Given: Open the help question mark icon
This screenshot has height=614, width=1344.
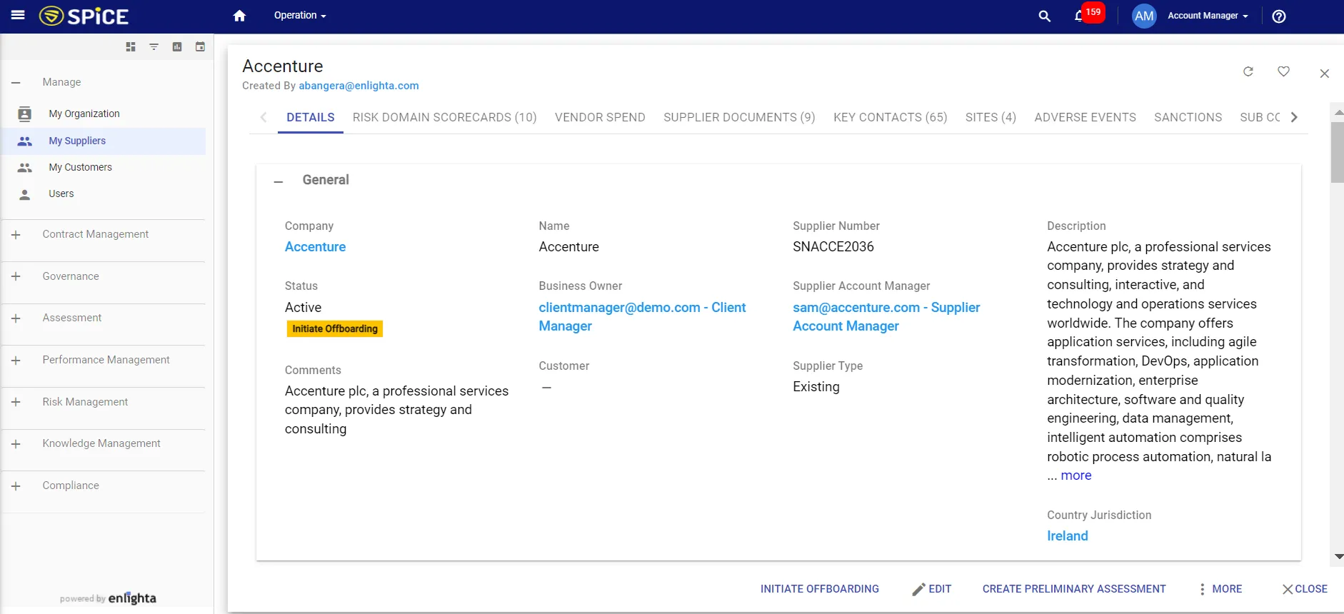Looking at the screenshot, I should (1278, 16).
